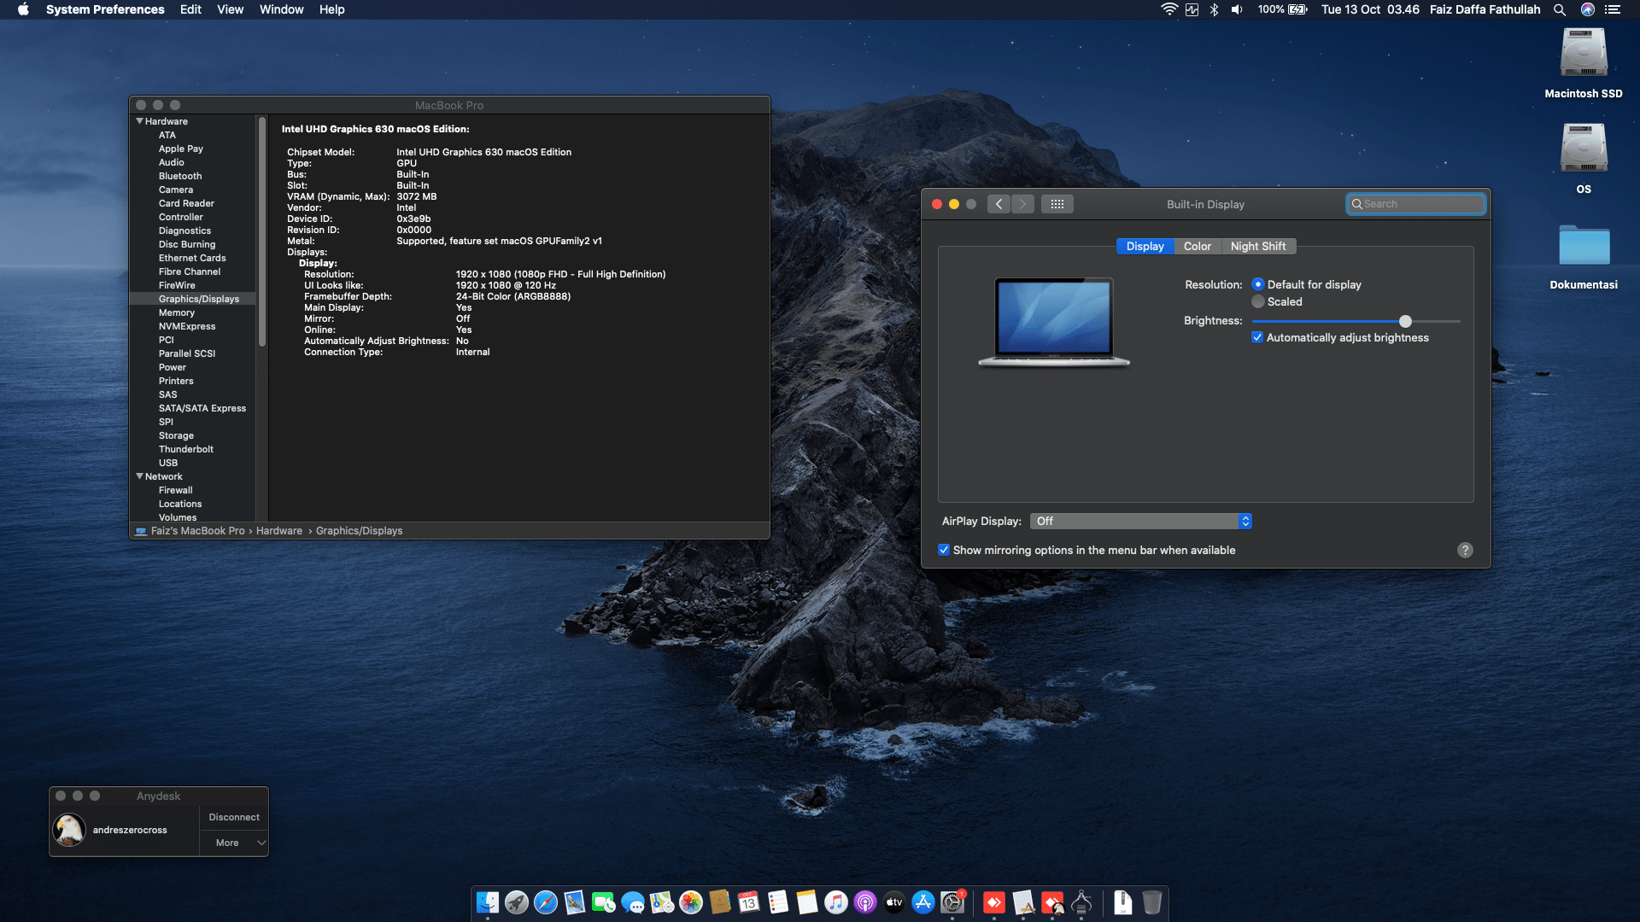Select Storage in Hardware sidebar
Image resolution: width=1640 pixels, height=922 pixels.
pyautogui.click(x=176, y=435)
